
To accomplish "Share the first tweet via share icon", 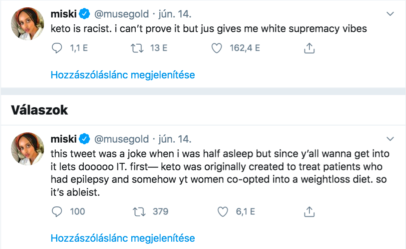I will click(309, 48).
